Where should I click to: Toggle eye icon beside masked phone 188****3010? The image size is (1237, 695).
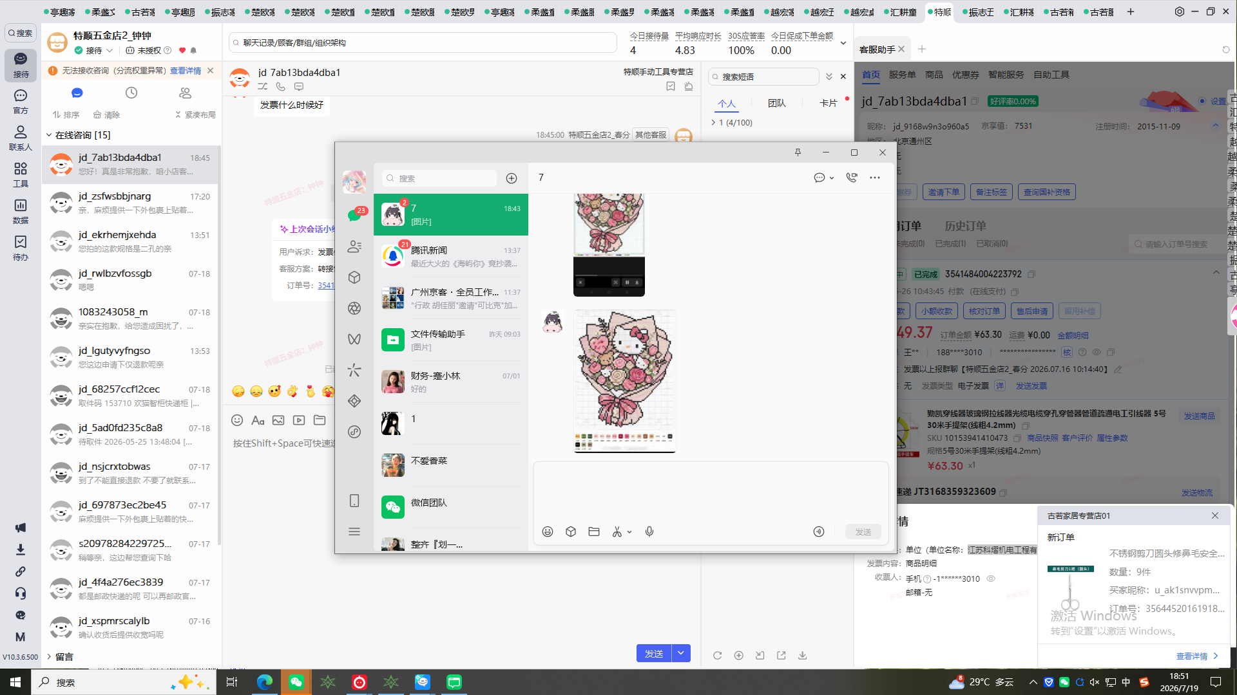(1097, 352)
